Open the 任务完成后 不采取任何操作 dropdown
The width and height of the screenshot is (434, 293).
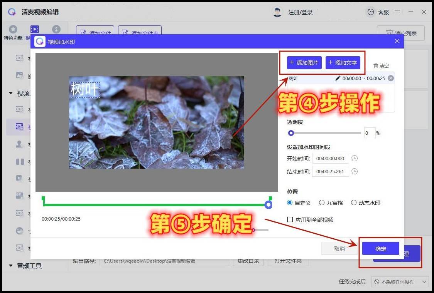click(400, 282)
